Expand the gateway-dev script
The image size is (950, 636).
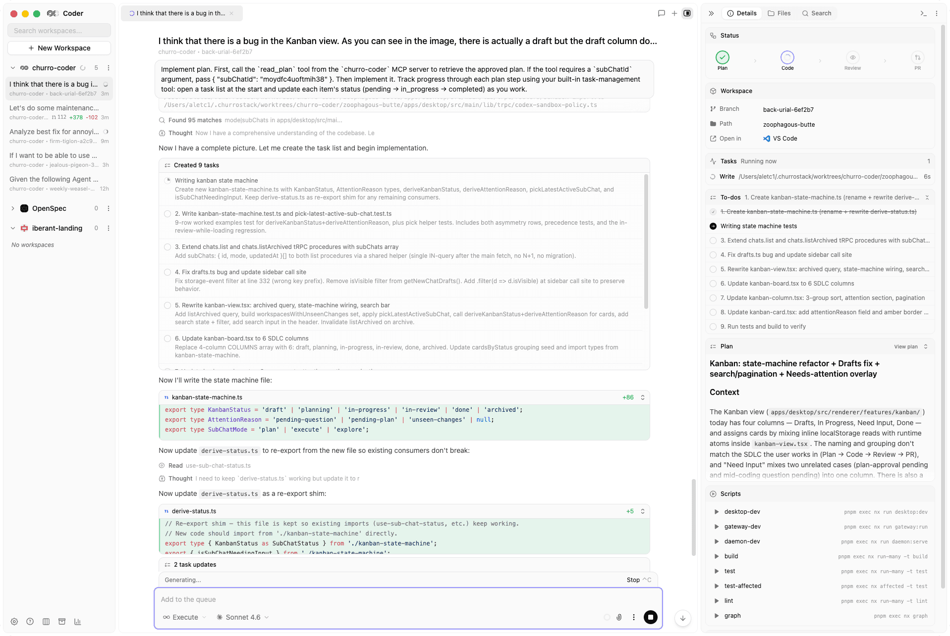coord(717,527)
